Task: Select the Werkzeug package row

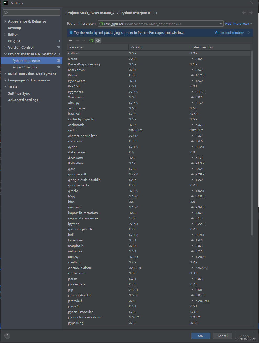Action: coord(159,97)
